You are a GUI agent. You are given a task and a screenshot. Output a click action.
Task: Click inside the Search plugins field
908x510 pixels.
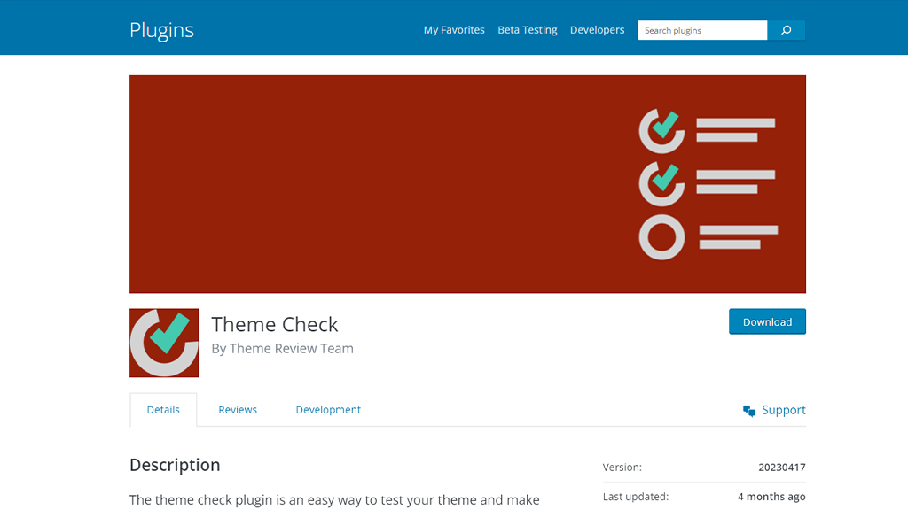(701, 29)
